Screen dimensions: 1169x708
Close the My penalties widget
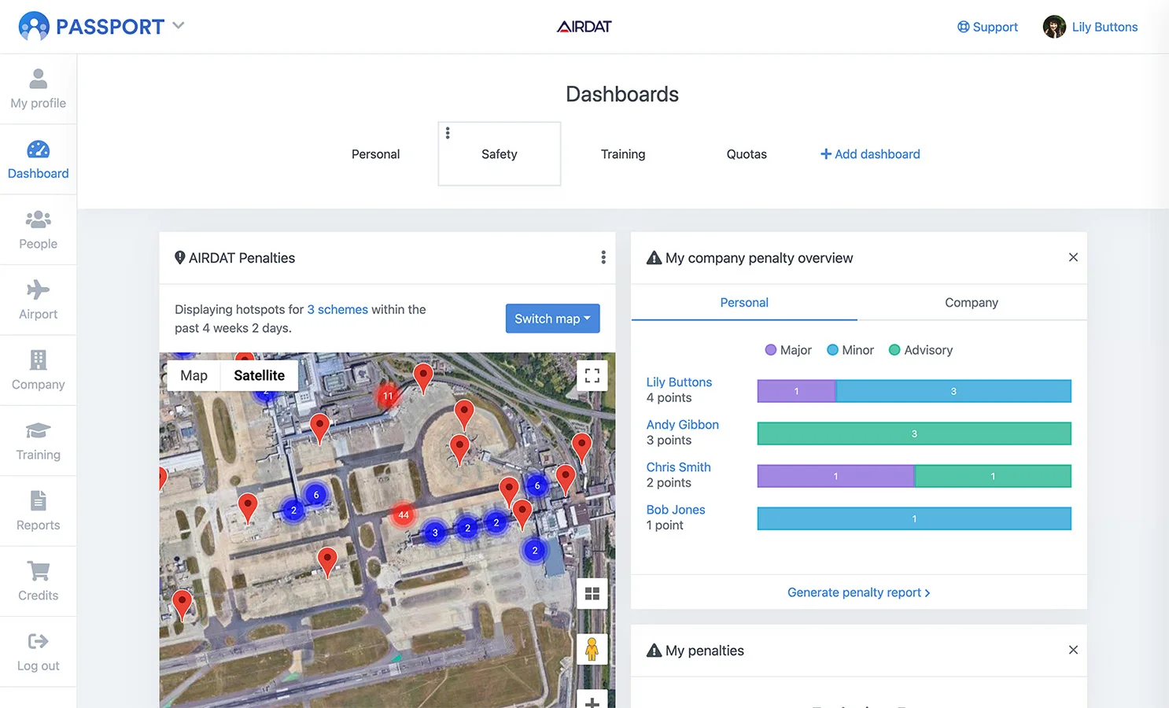1073,650
